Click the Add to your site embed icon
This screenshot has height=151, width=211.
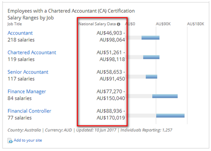point(10,140)
